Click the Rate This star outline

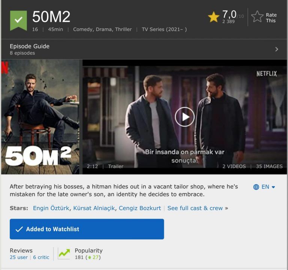click(257, 17)
